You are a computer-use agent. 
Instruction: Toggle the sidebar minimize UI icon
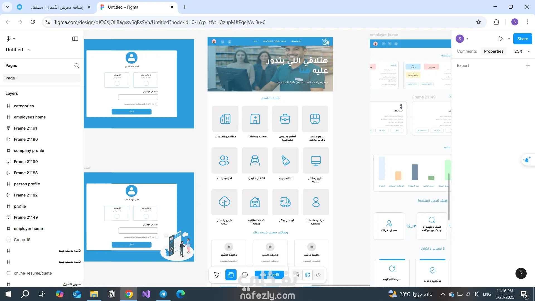click(x=75, y=39)
